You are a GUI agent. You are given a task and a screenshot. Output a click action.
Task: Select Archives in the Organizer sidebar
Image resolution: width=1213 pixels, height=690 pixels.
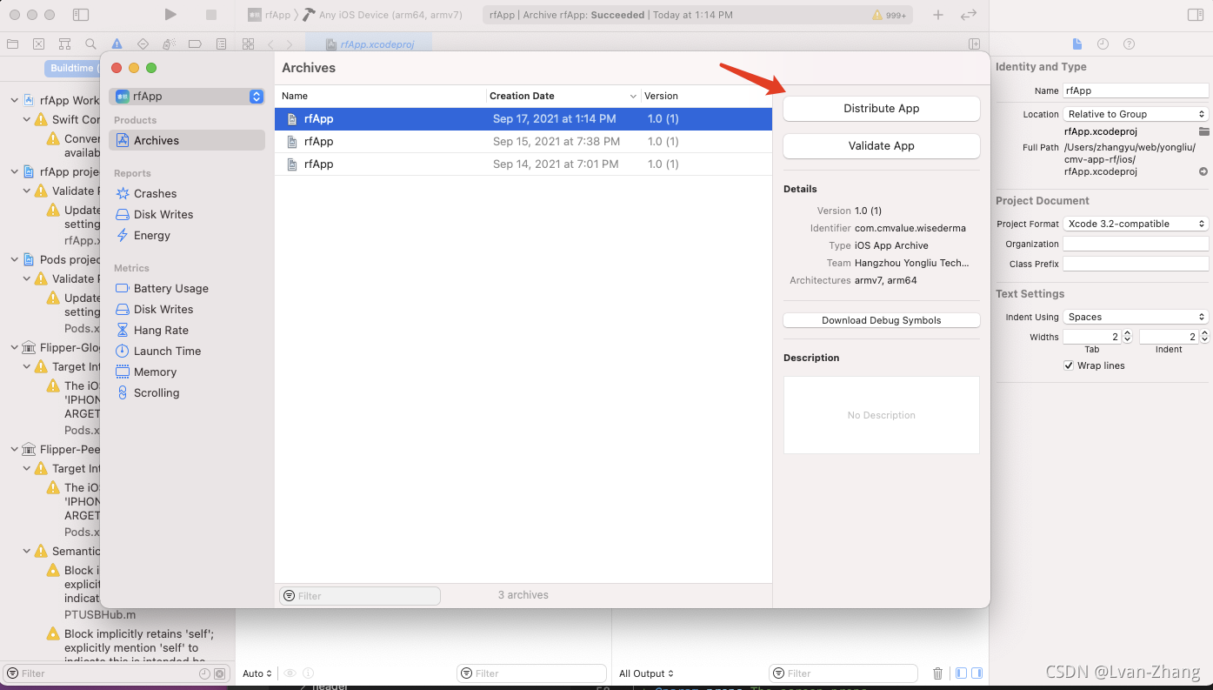[x=187, y=140]
